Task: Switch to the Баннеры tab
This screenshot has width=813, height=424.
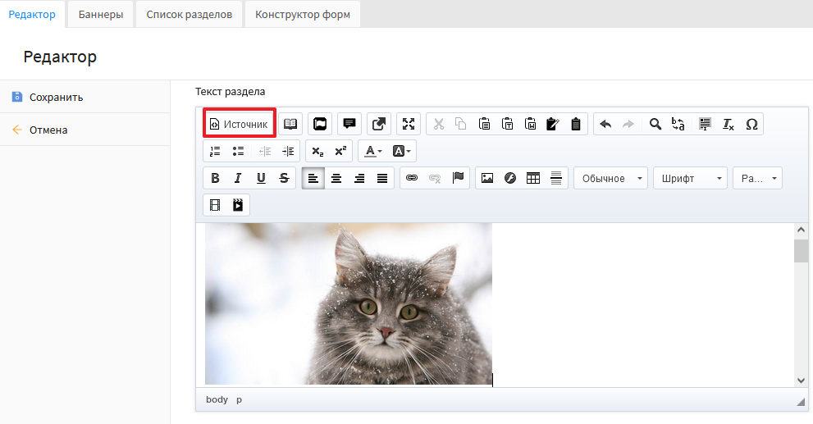Action: pyautogui.click(x=100, y=14)
